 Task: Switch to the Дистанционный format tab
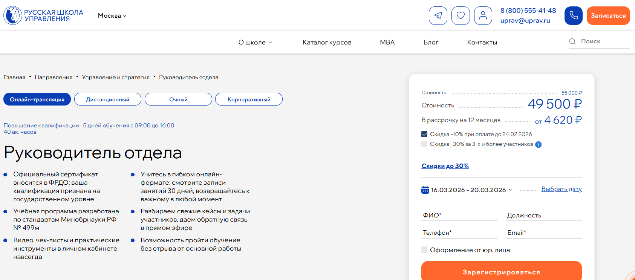point(107,99)
